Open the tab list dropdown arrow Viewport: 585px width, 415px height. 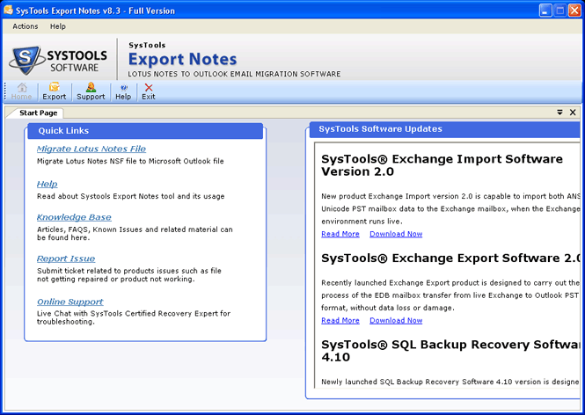559,113
